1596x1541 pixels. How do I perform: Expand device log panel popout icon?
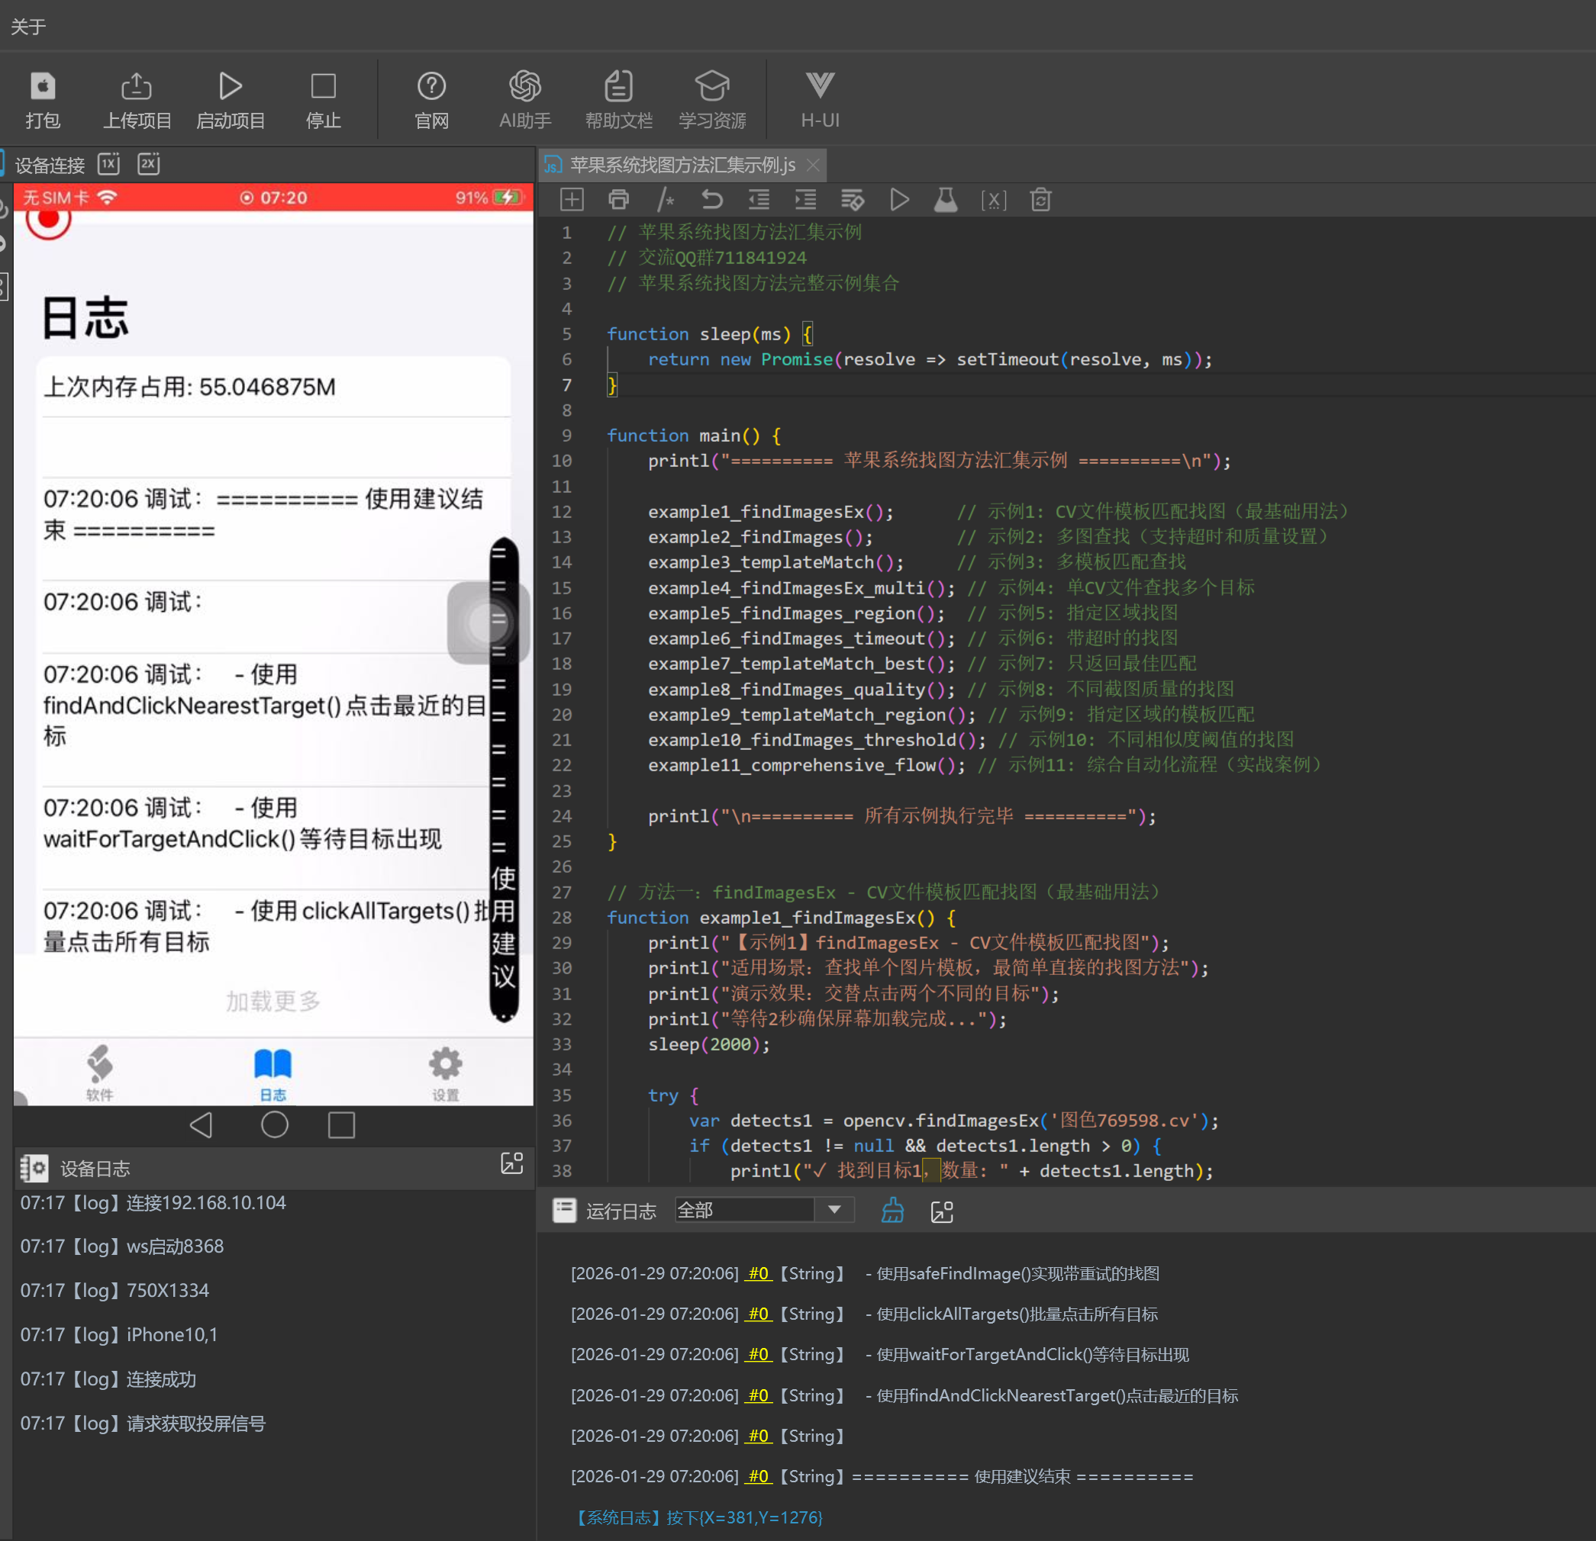coord(511,1163)
